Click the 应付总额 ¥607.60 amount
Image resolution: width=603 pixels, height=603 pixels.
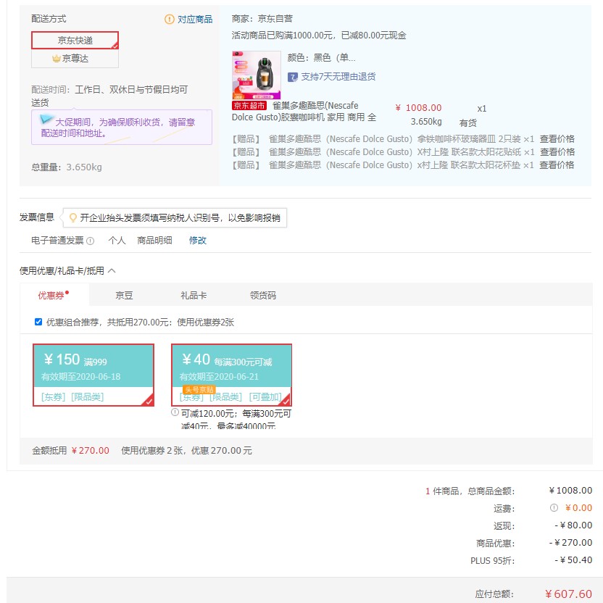pyautogui.click(x=568, y=594)
